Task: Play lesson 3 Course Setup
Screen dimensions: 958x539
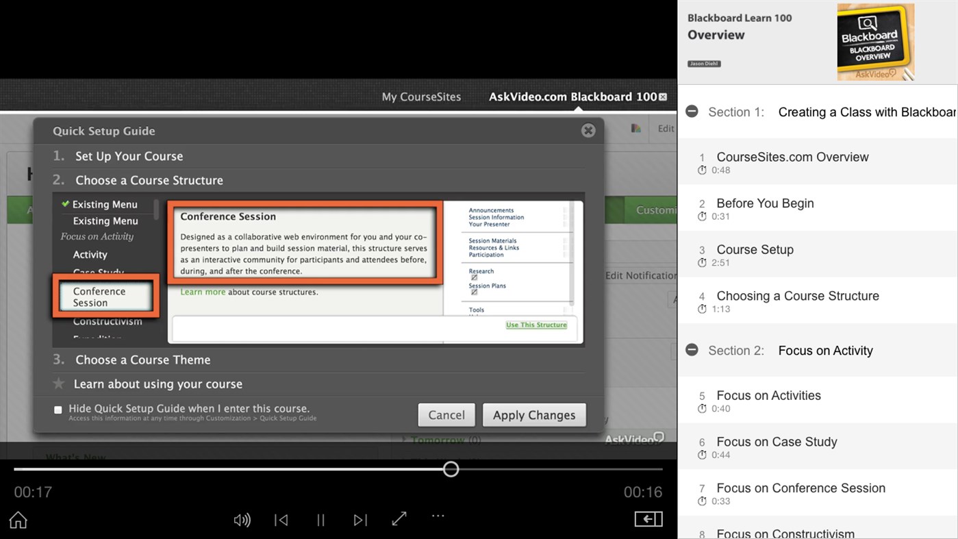Action: (x=818, y=255)
